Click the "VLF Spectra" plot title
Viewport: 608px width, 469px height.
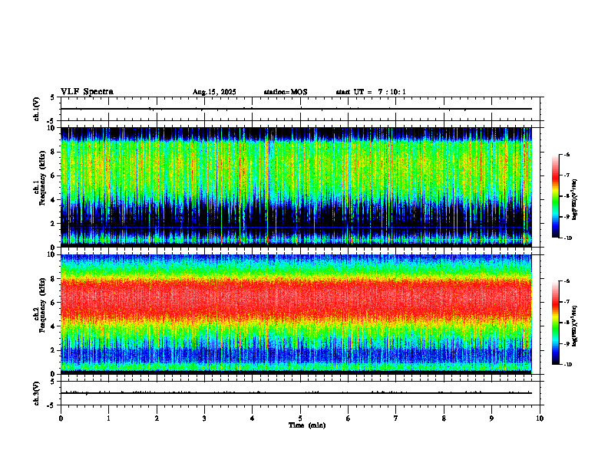[x=87, y=92]
